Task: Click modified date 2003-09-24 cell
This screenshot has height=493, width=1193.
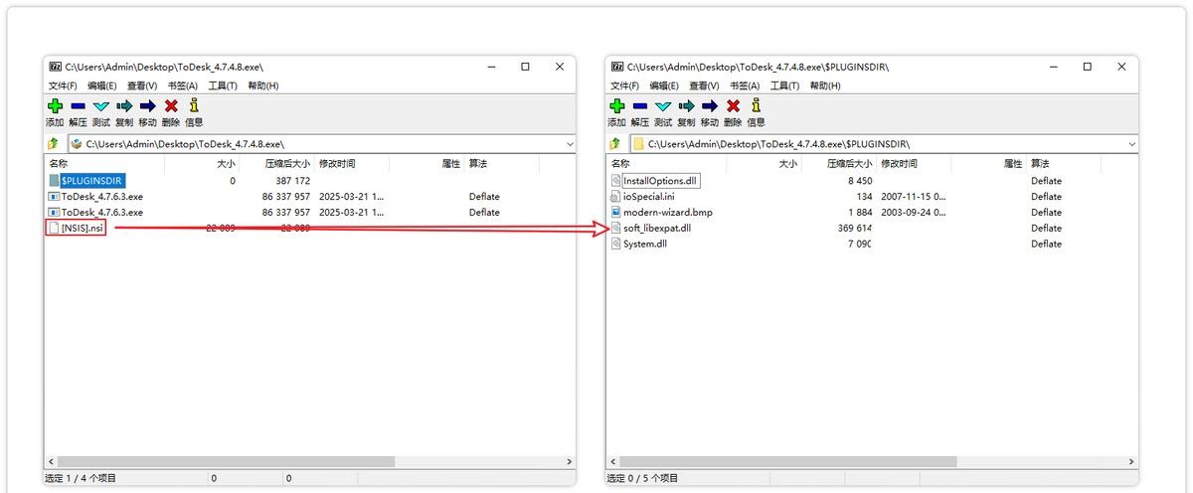Action: click(x=912, y=212)
